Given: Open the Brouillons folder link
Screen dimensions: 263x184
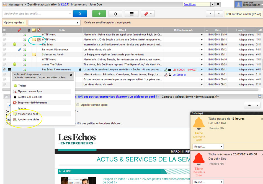Looking at the screenshot, I should 190,4.
